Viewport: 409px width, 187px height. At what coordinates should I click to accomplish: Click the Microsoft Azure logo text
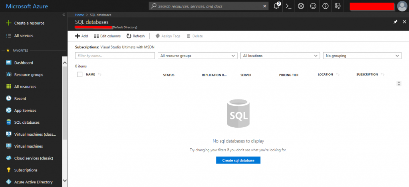27,6
